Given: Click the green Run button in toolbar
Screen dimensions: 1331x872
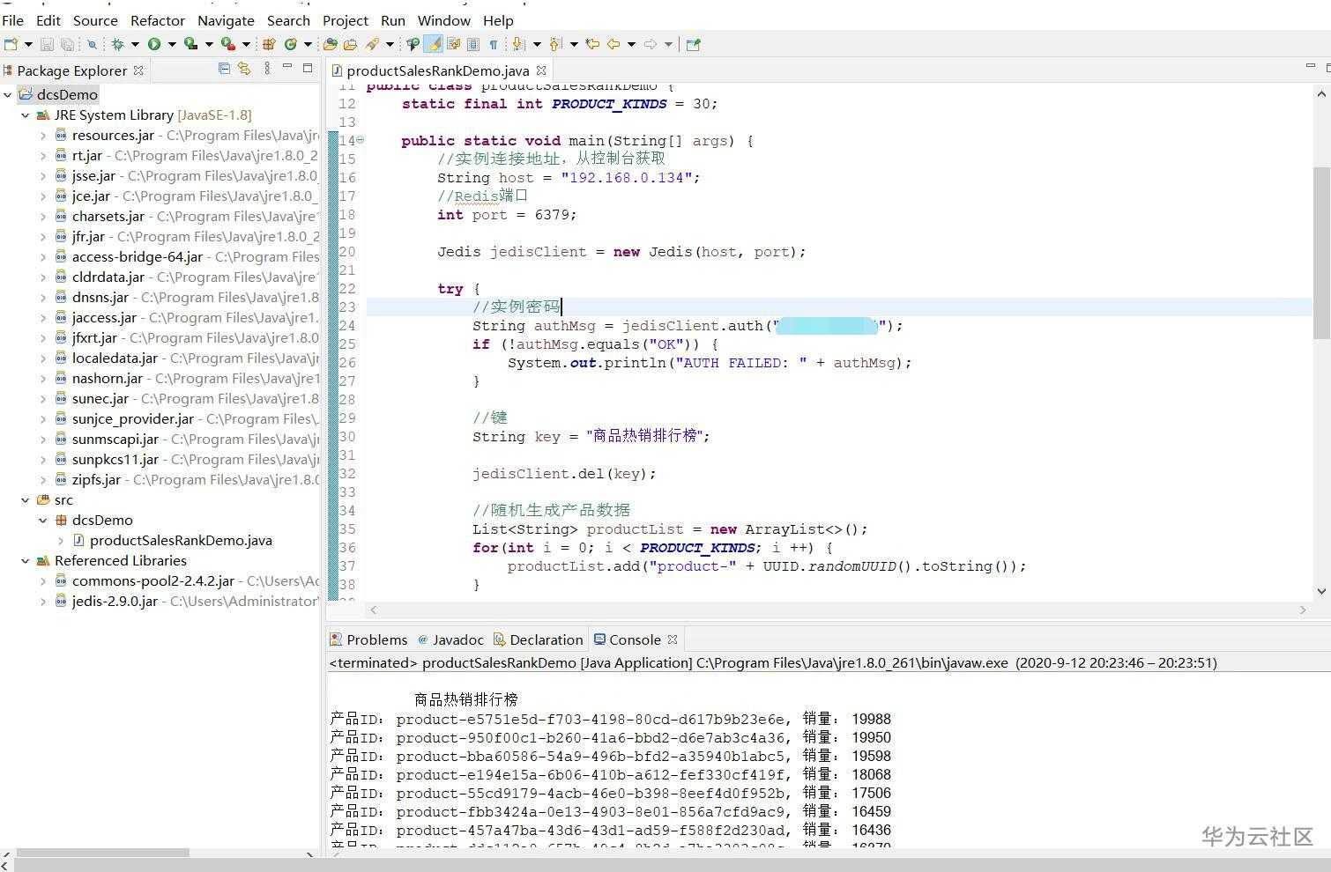Looking at the screenshot, I should (154, 44).
